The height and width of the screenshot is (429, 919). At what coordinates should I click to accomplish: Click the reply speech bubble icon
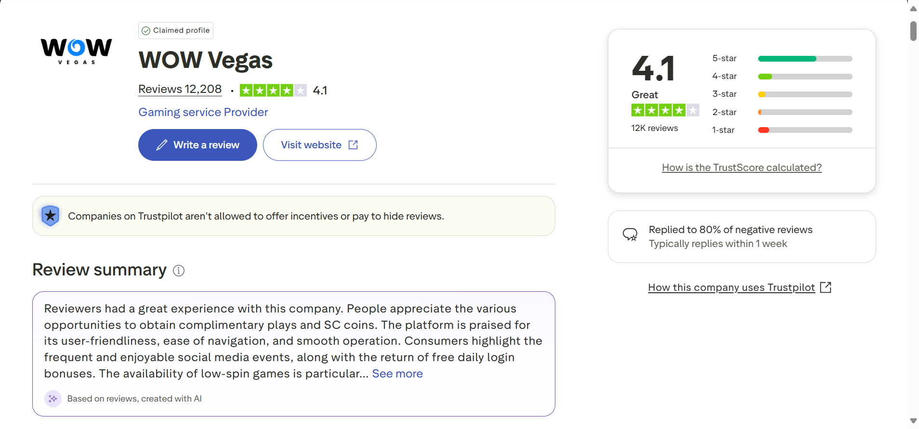pos(630,234)
